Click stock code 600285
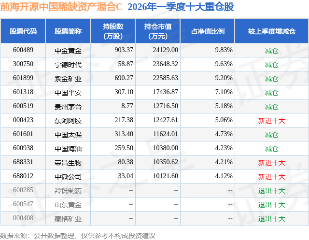This screenshot has height=240, width=309. click(x=23, y=190)
